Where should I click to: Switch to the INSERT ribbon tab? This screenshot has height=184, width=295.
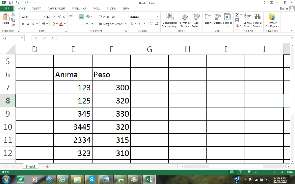36,9
